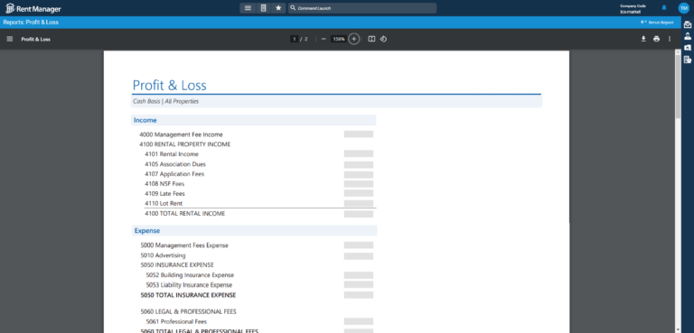Open the main navigation menu icon
694x333 pixels.
coord(248,8)
